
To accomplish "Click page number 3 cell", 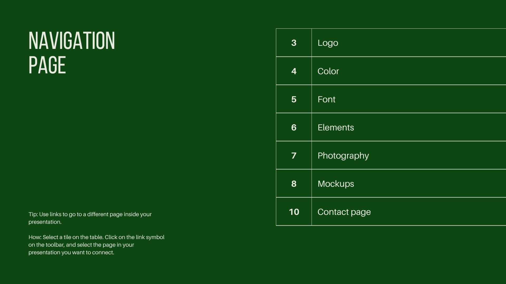I will point(294,43).
